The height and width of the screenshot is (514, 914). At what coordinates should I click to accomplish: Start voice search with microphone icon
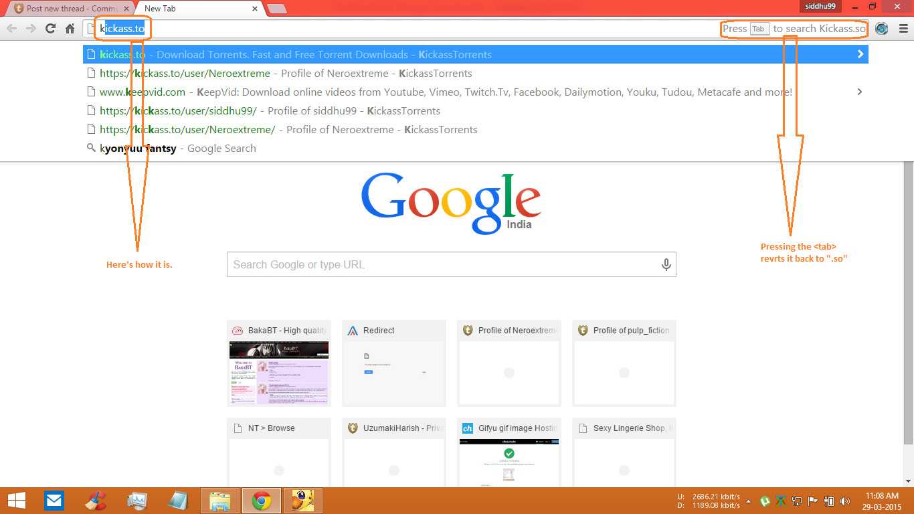point(666,264)
